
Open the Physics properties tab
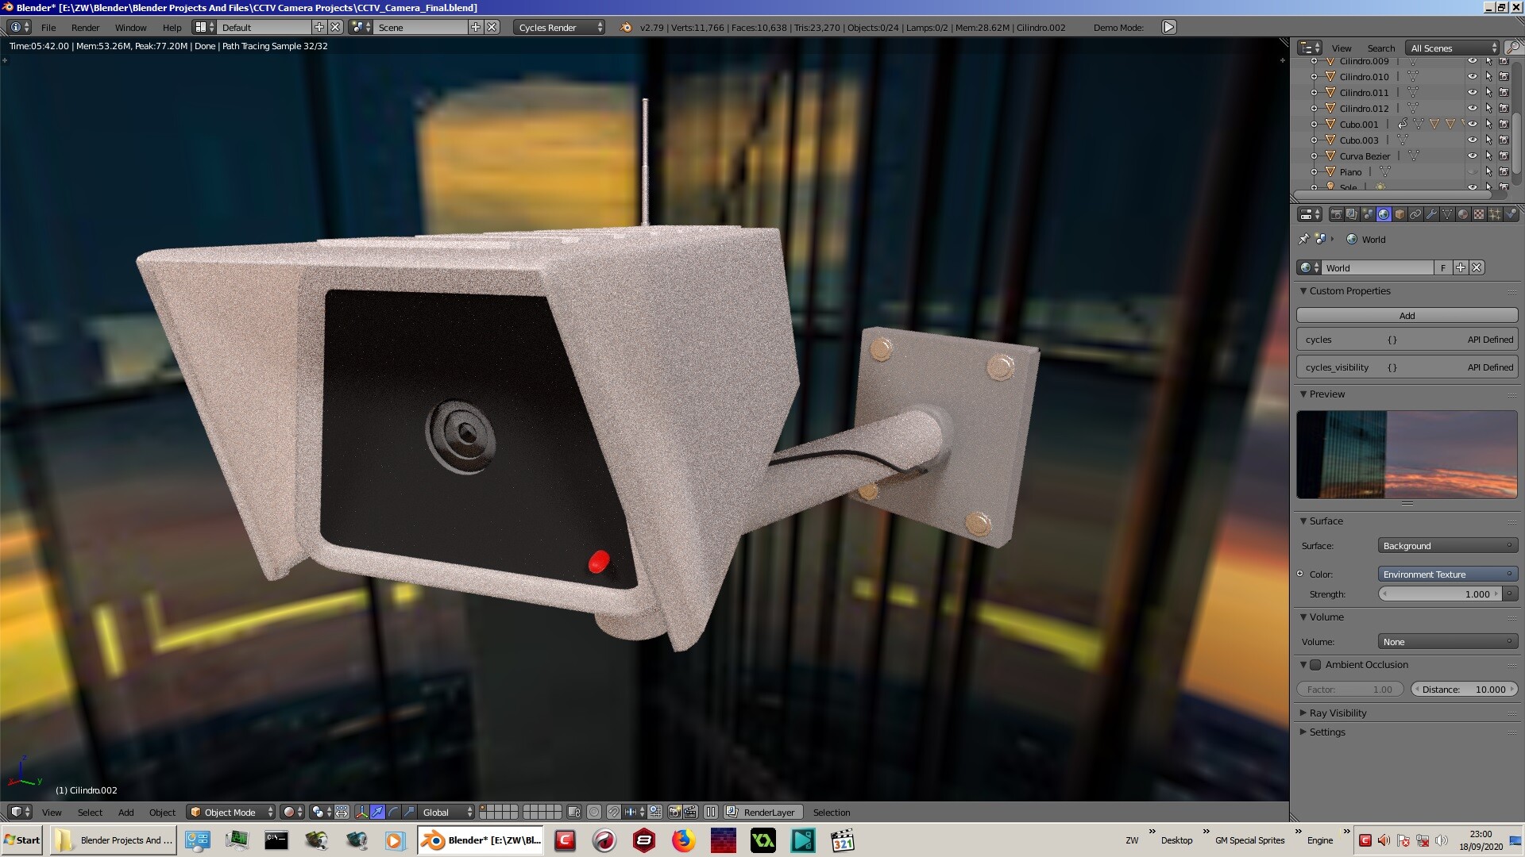click(1511, 214)
